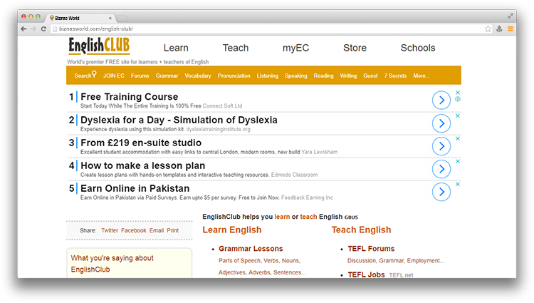Bookmark this page using the star icon

488,29
